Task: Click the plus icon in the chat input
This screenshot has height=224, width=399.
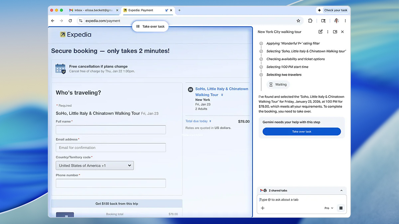Action: tap(263, 208)
